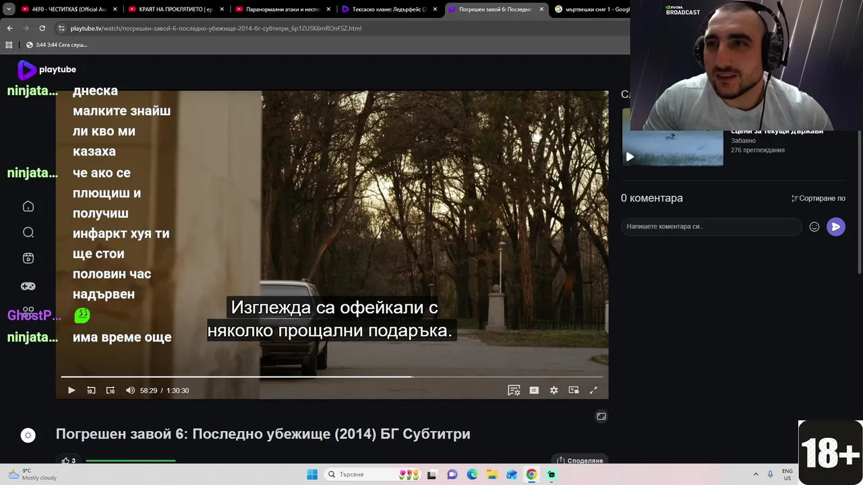Enter fullscreen video mode

[x=593, y=390]
